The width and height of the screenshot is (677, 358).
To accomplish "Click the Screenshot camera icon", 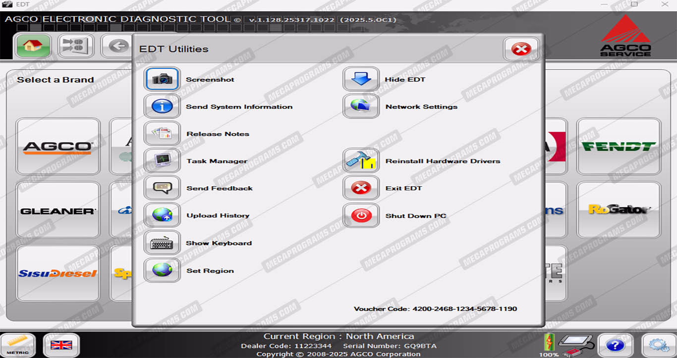I will [162, 79].
